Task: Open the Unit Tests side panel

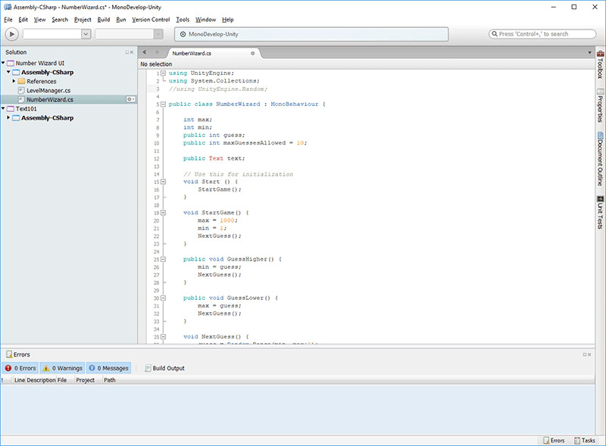Action: click(x=600, y=213)
